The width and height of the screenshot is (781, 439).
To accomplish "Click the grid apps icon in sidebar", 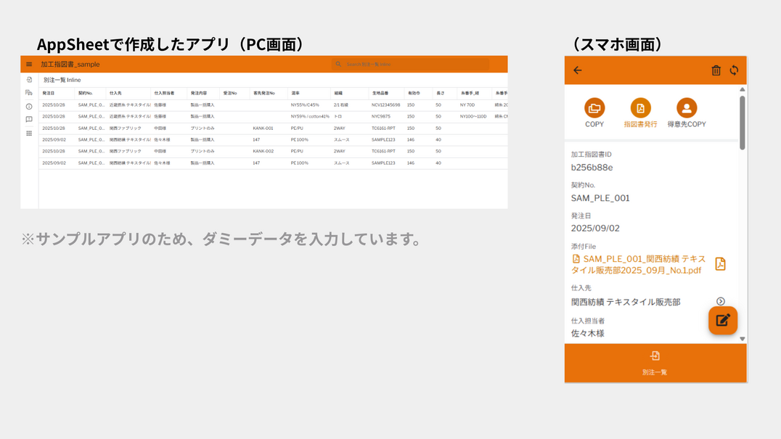I will pos(29,134).
